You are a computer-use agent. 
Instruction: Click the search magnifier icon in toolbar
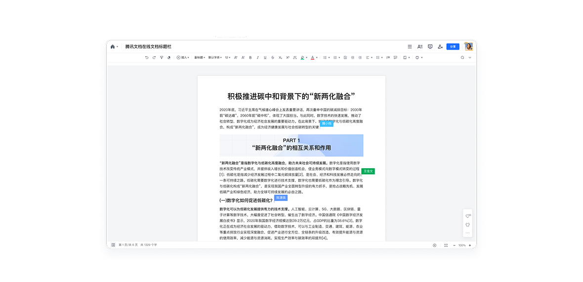(462, 58)
